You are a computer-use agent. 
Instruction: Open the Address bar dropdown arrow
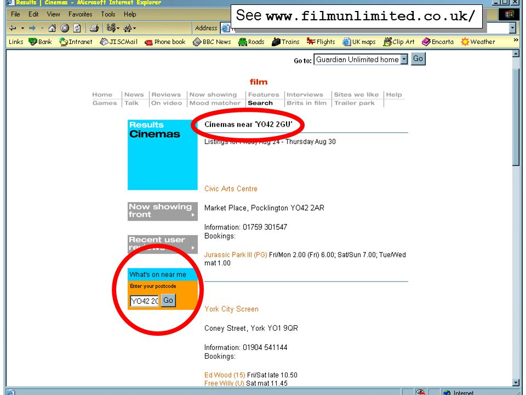tap(512, 28)
